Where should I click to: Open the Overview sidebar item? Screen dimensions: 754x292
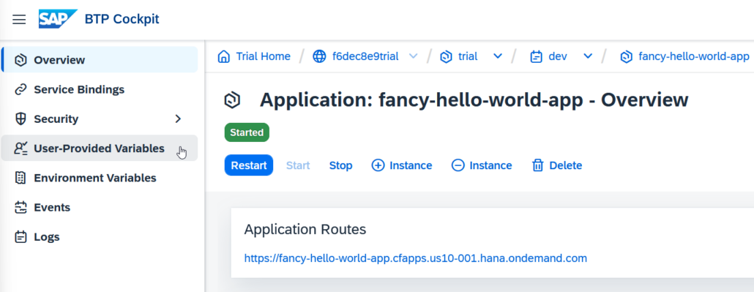[x=100, y=60]
